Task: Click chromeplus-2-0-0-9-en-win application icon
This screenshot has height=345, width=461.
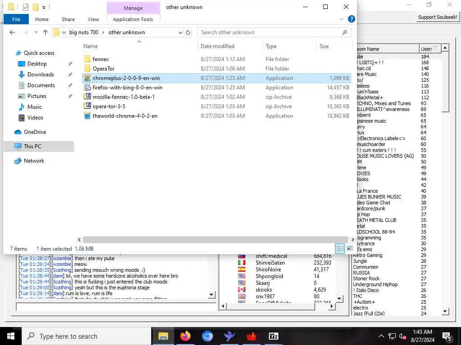Action: (x=87, y=78)
